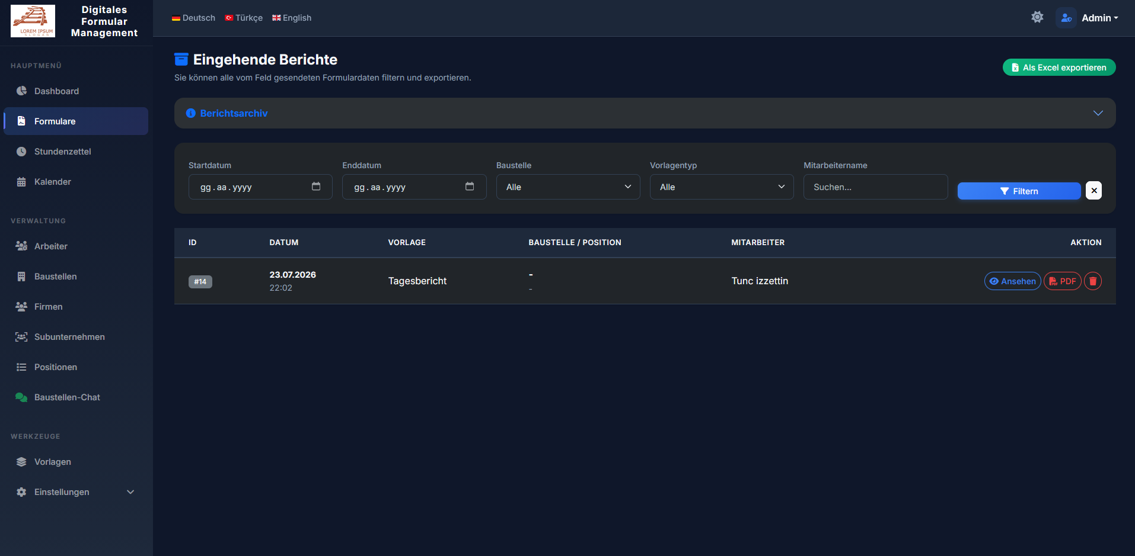Click the Arbeiter group icon
Viewport: 1135px width, 556px height.
click(21, 246)
